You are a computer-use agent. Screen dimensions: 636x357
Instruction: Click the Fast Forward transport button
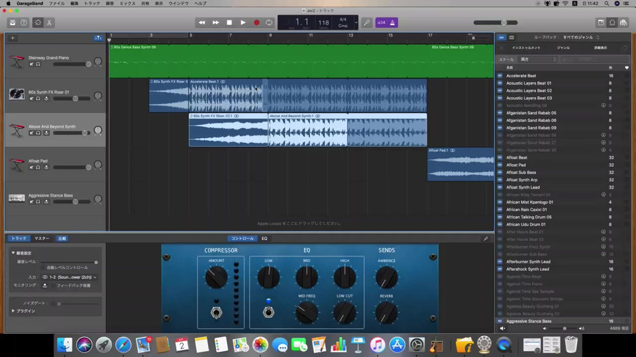(215, 22)
